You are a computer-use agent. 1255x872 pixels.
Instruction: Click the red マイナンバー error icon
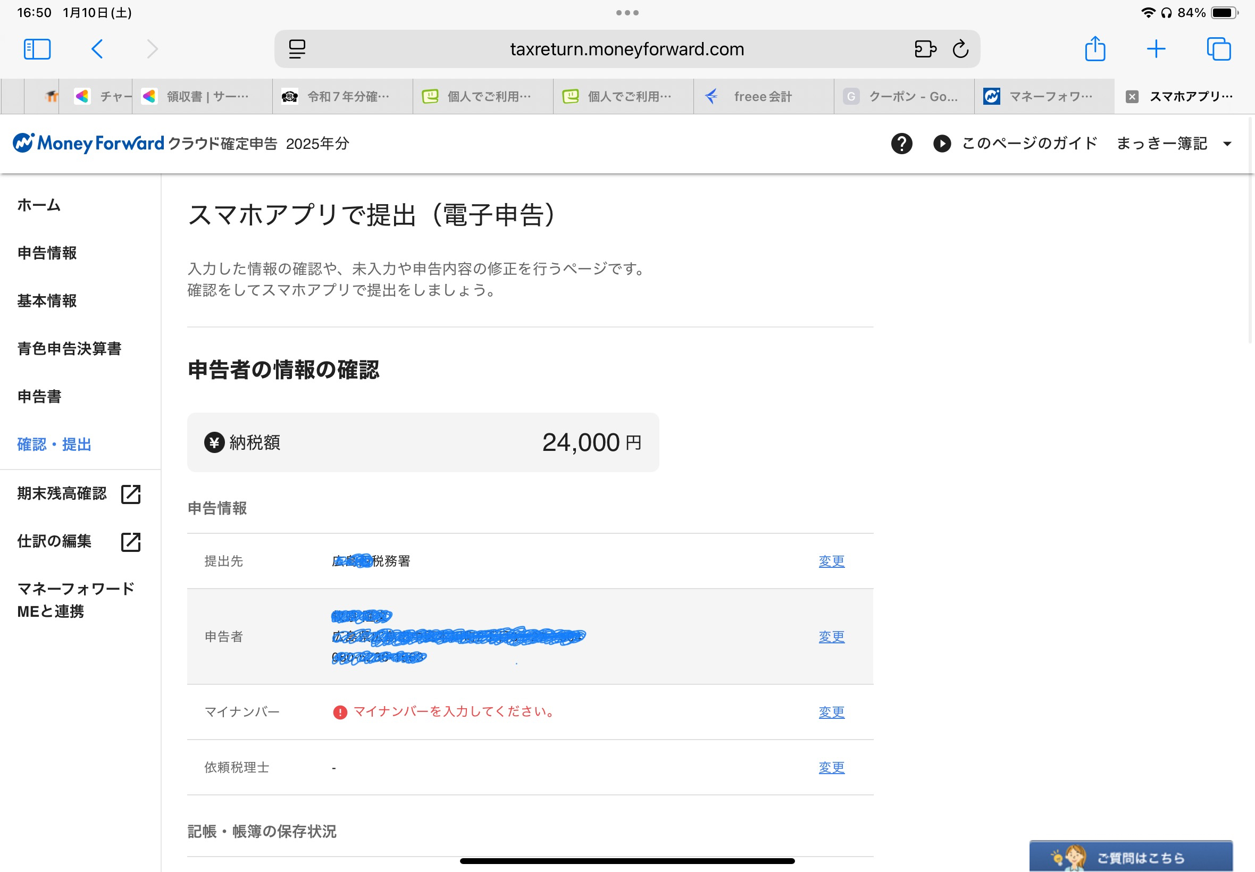[340, 712]
